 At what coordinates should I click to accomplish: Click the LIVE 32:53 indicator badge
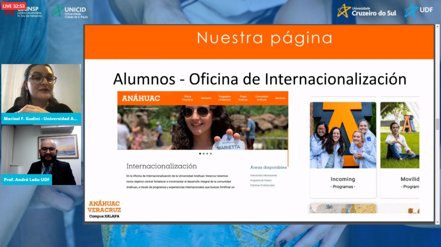pyautogui.click(x=14, y=6)
